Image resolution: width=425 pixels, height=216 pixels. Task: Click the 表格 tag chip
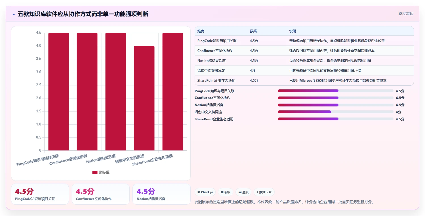click(x=226, y=192)
